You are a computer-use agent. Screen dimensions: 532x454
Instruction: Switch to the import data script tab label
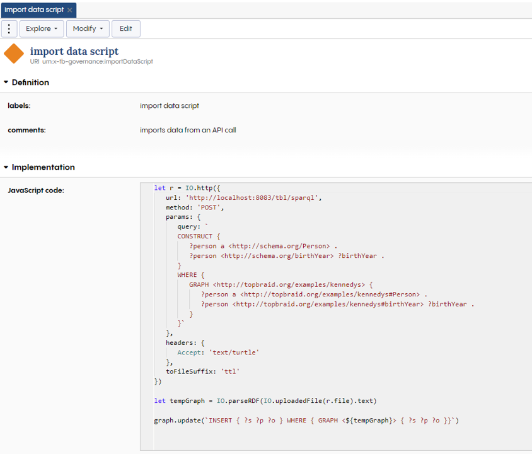click(35, 9)
